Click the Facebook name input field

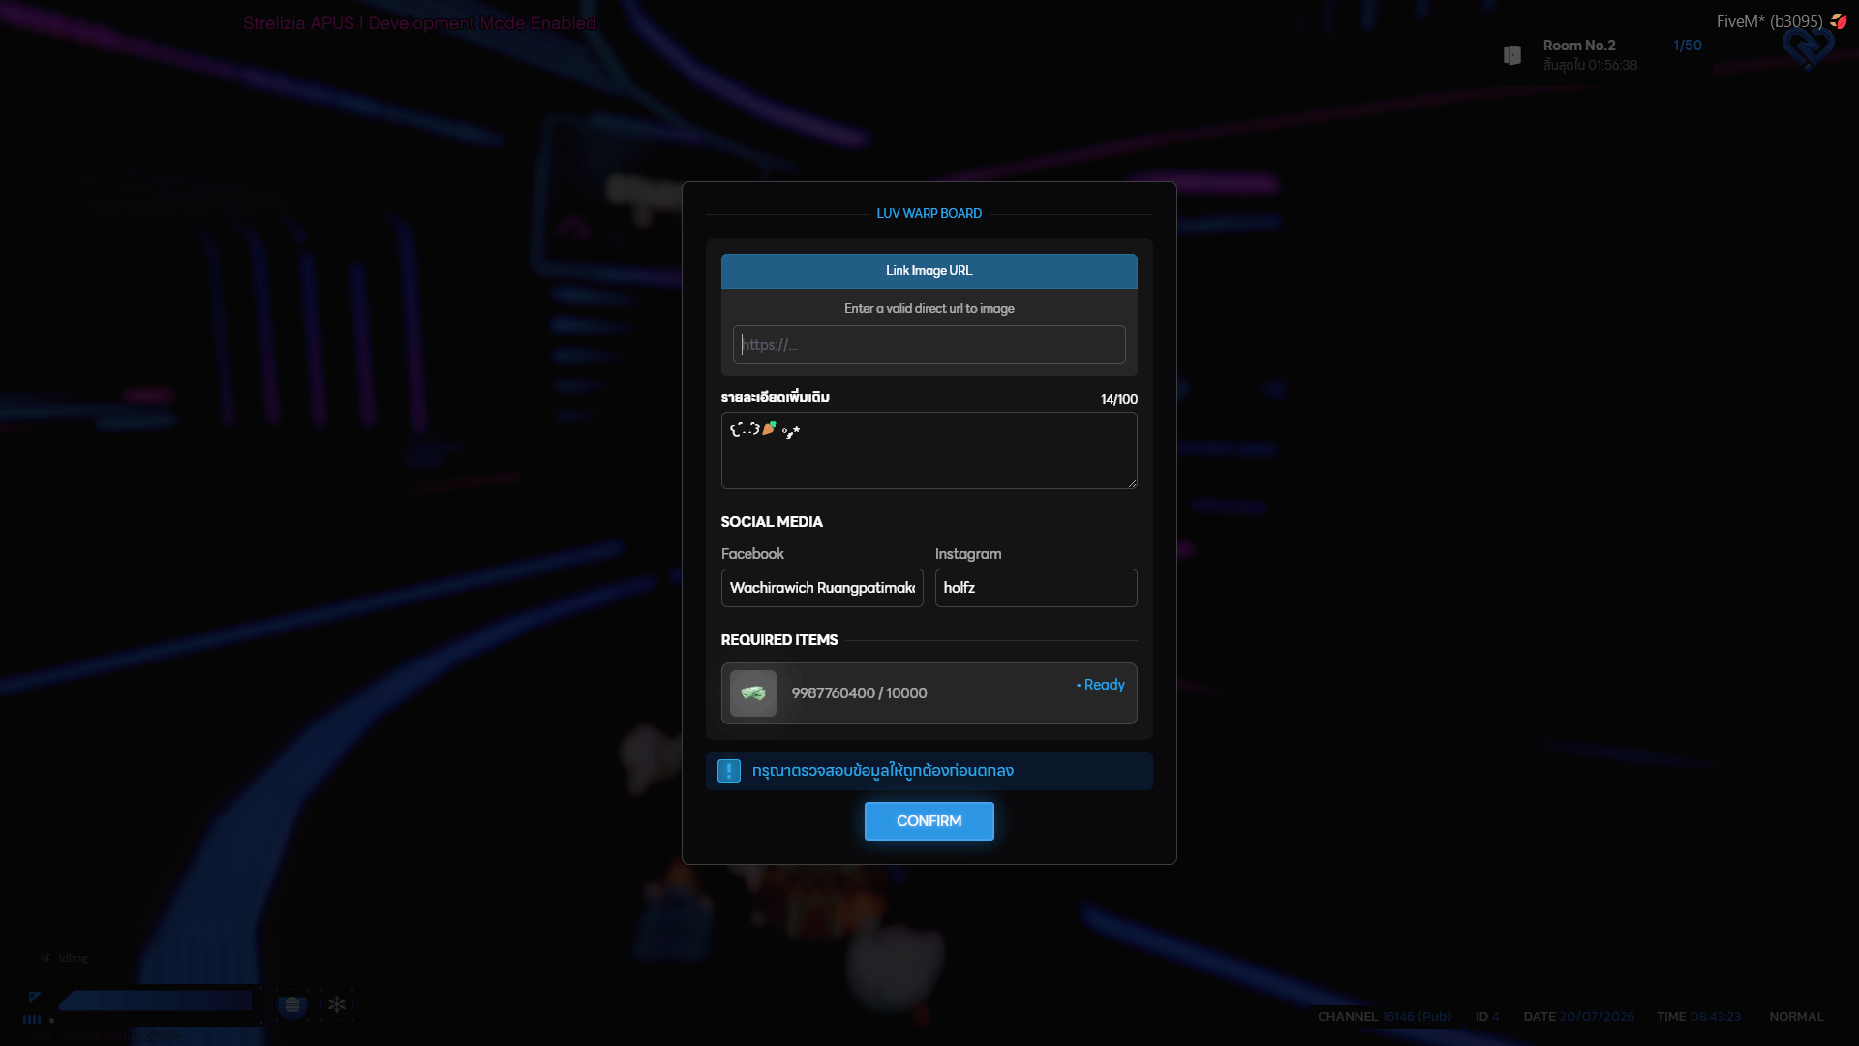click(822, 588)
